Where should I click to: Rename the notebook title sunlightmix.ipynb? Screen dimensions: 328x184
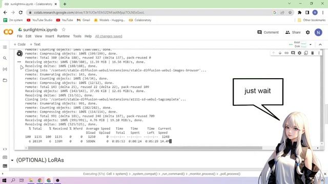pos(40,30)
